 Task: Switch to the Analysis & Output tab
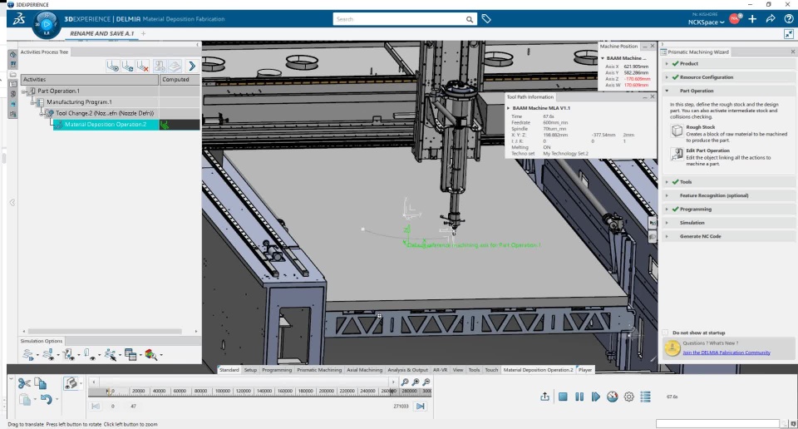pyautogui.click(x=407, y=370)
